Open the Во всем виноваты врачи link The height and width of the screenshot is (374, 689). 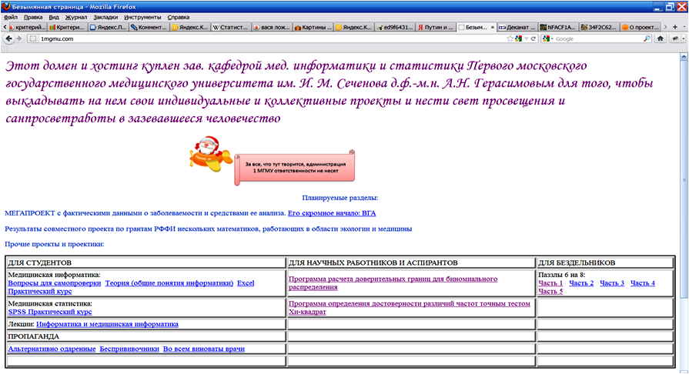204,349
